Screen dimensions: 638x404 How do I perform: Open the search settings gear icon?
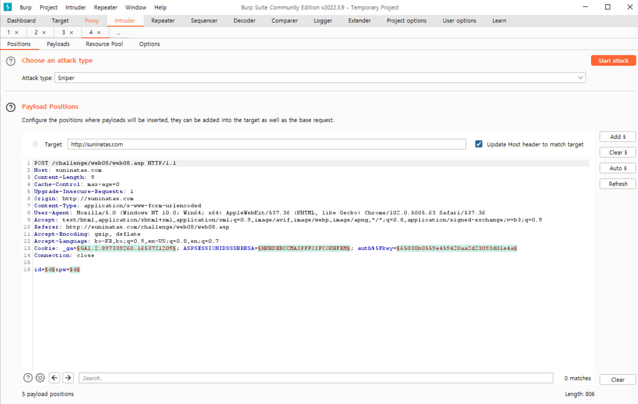pos(40,378)
